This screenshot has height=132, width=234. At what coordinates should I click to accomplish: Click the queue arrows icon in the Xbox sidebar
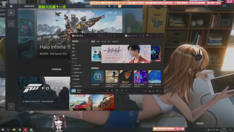coord(11,24)
